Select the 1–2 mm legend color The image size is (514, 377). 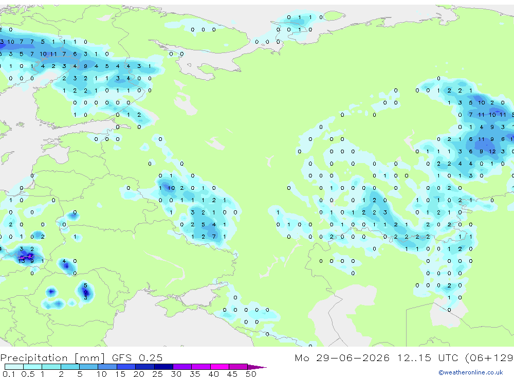coord(51,367)
